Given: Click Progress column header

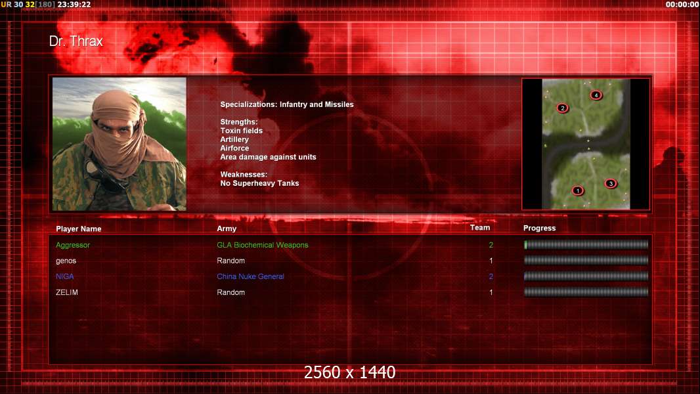Looking at the screenshot, I should 539,228.
